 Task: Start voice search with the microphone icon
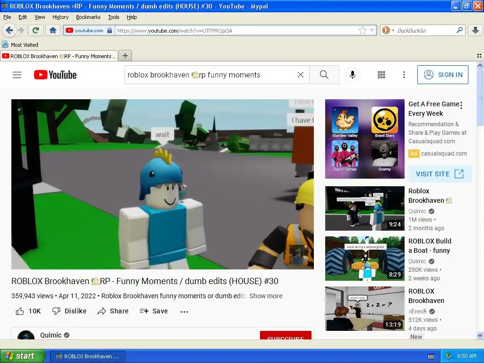coord(353,75)
